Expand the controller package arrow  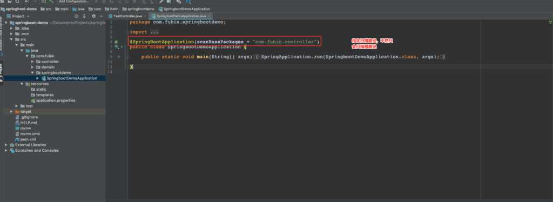(x=32, y=62)
